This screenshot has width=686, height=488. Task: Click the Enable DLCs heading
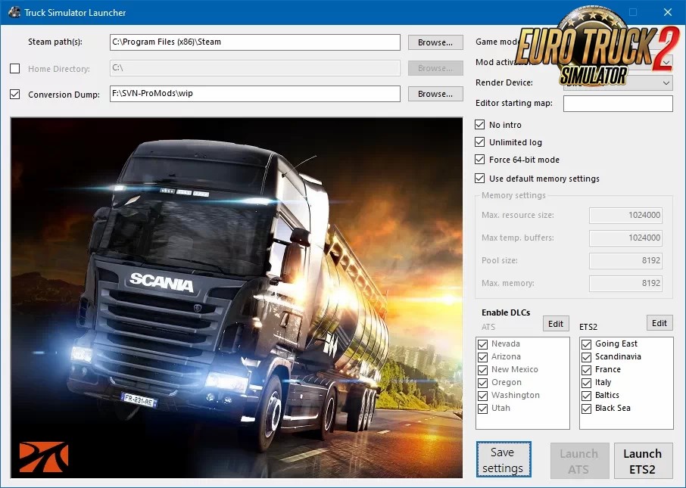click(x=506, y=312)
